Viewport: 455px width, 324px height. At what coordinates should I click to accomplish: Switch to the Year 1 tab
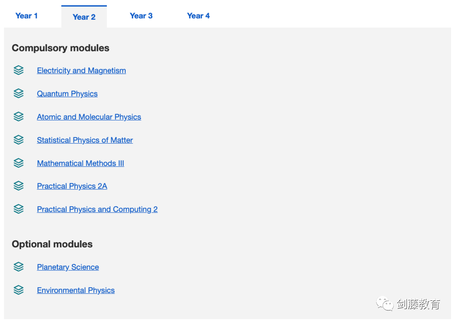27,16
